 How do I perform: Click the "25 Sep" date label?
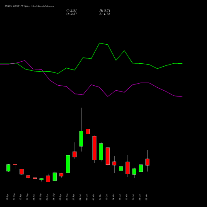[x=60, y=197]
